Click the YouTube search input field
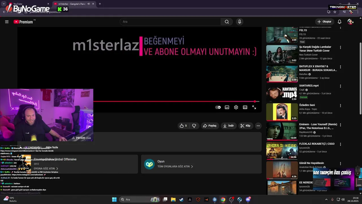 [x=170, y=22]
